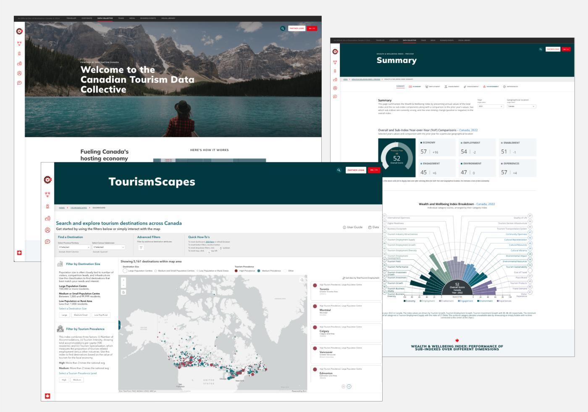The image size is (588, 412).
Task: Click the Destination Canada logo in TourismScapes sidebar
Action: click(47, 180)
